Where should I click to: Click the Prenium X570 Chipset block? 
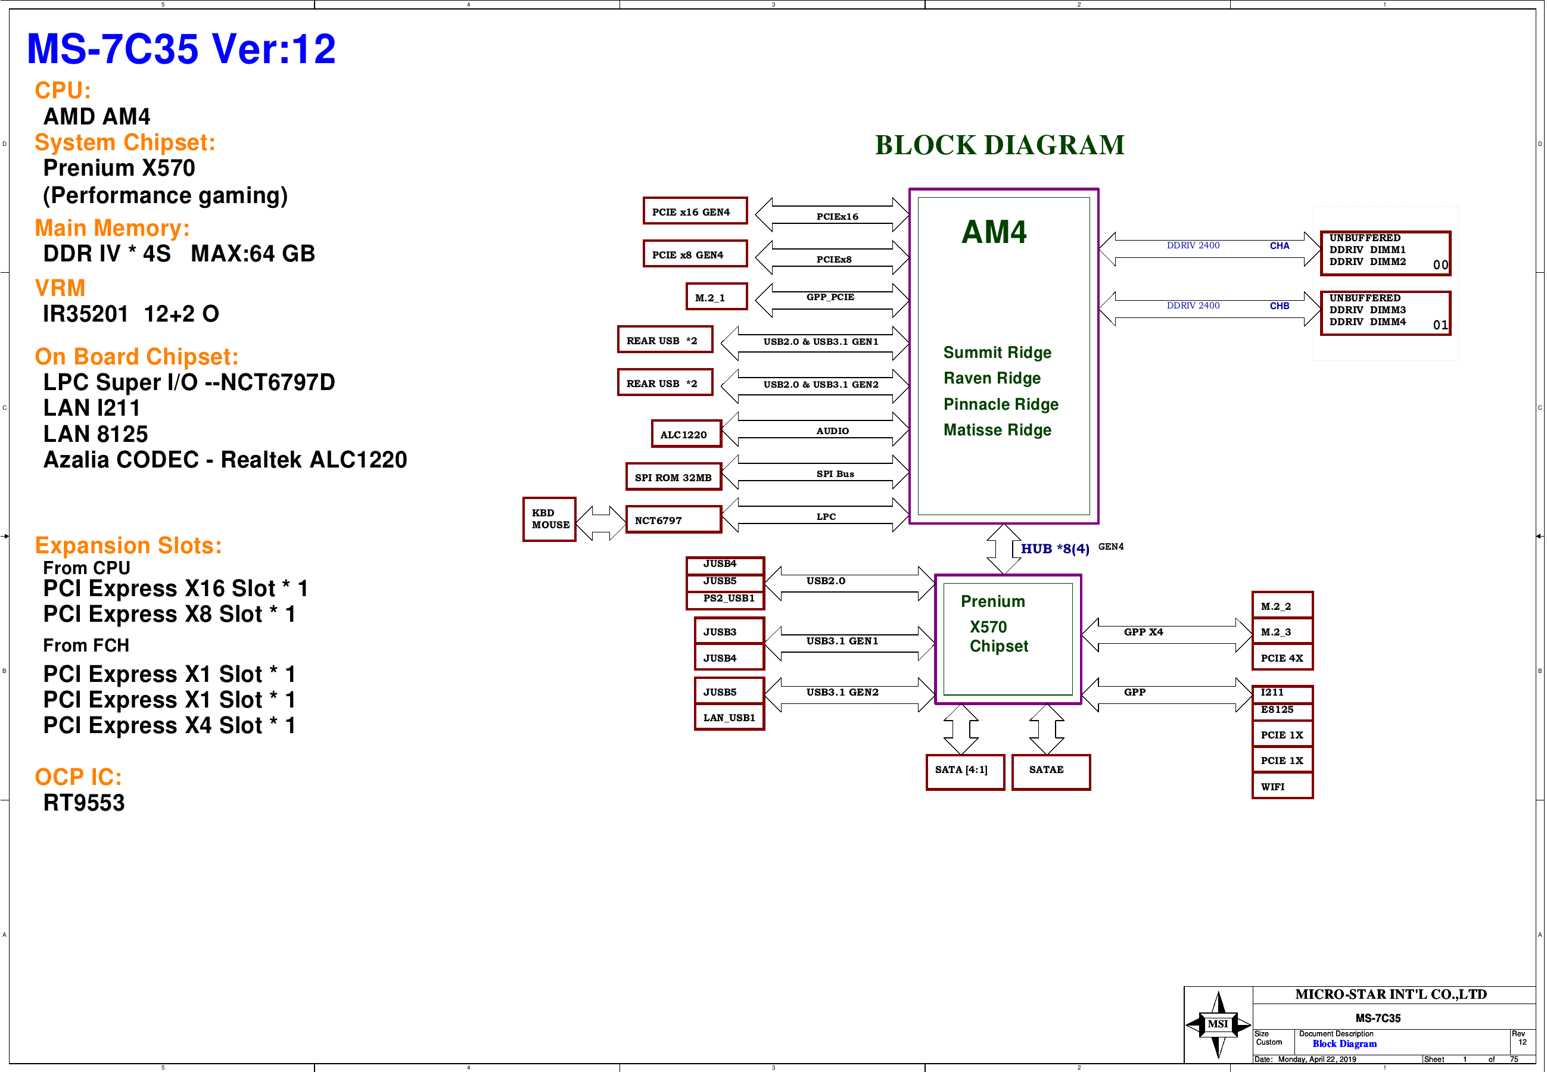coord(1007,639)
